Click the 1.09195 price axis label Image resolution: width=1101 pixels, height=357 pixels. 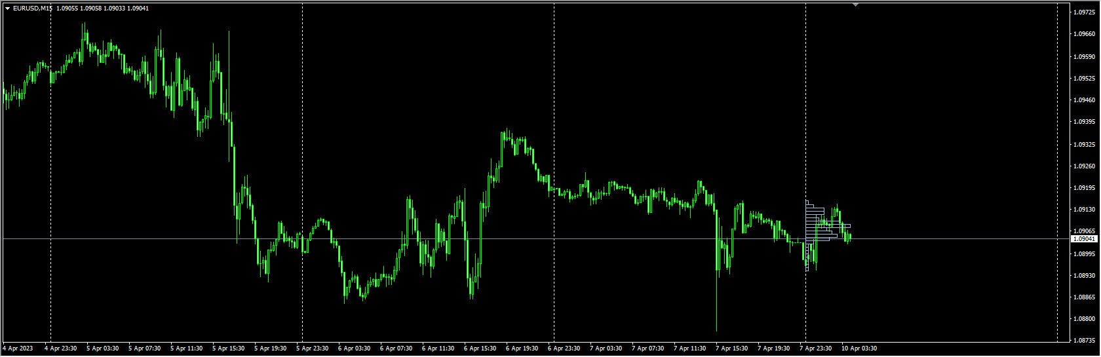click(1085, 187)
